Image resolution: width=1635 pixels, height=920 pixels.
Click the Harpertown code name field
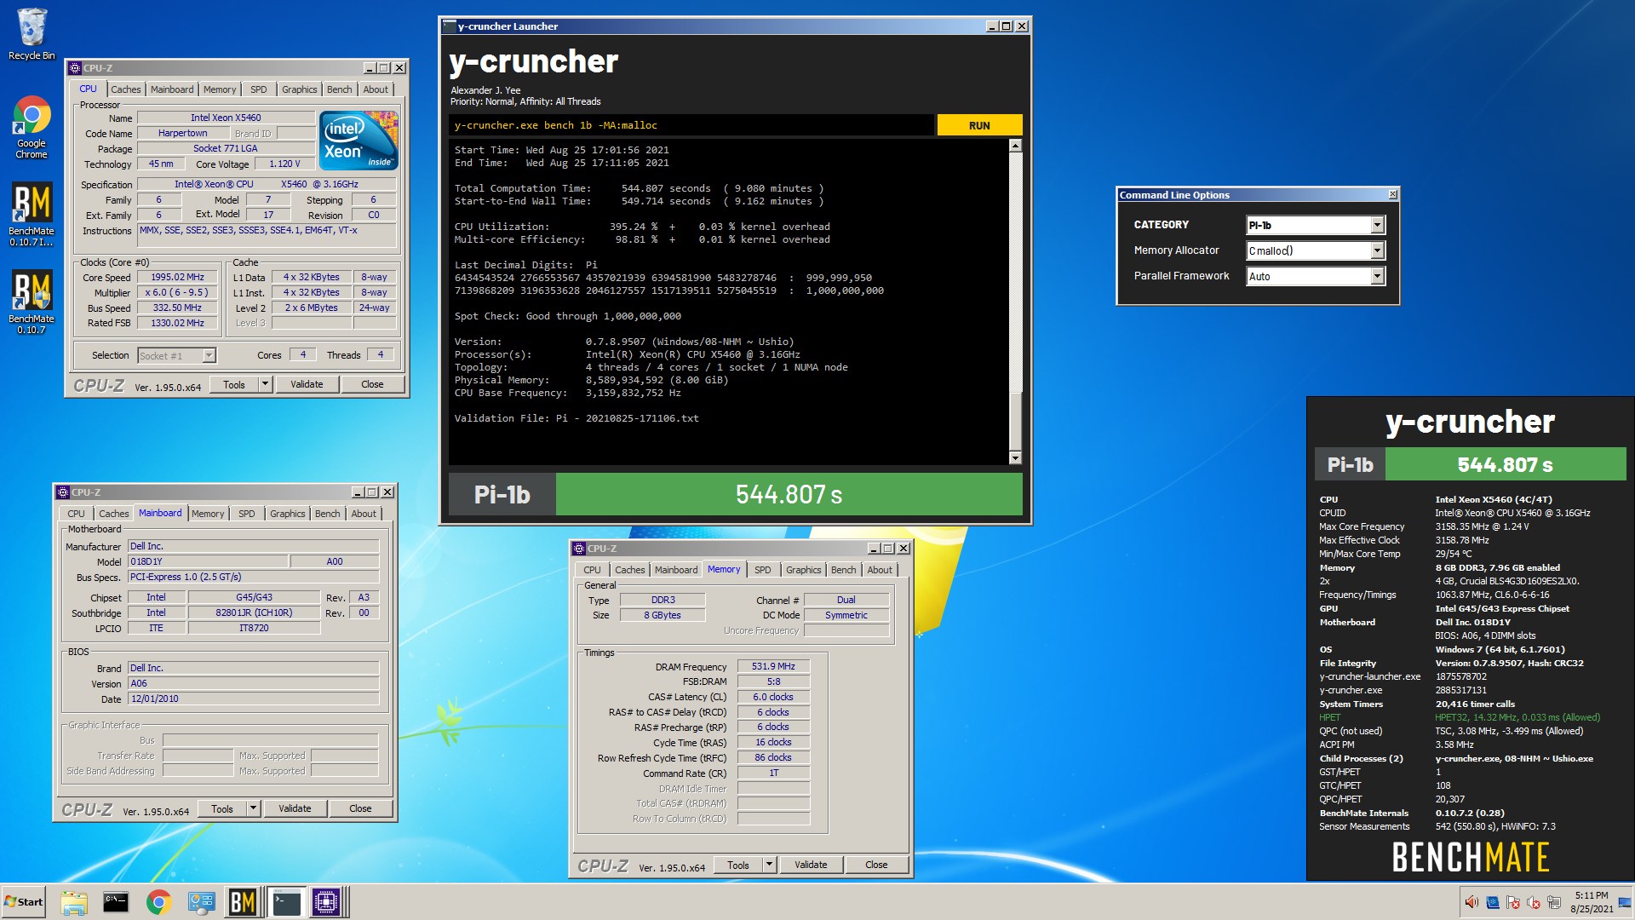183,134
